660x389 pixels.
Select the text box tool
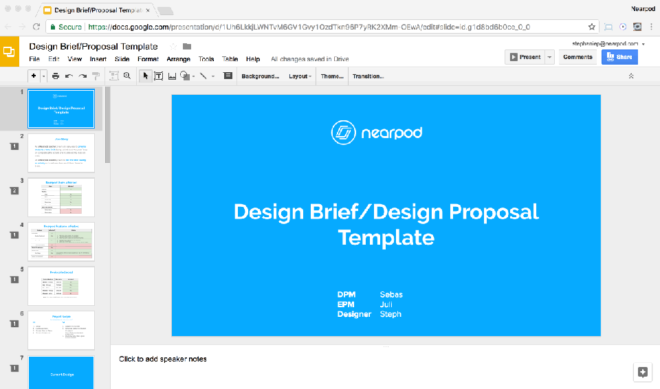[x=159, y=76]
